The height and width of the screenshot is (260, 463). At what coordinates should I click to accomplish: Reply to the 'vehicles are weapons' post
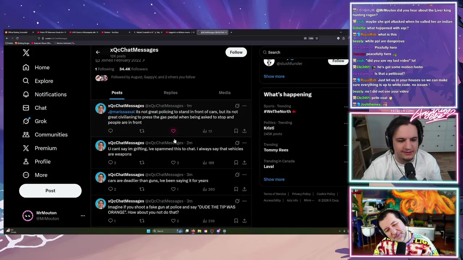click(x=112, y=162)
